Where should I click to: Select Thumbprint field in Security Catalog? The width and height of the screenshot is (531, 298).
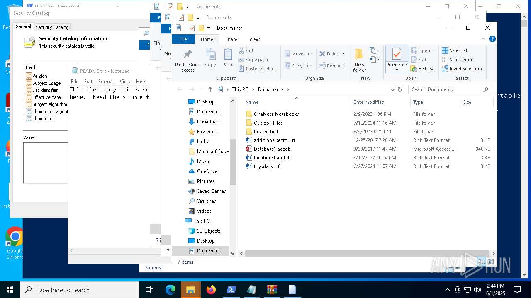click(44, 118)
